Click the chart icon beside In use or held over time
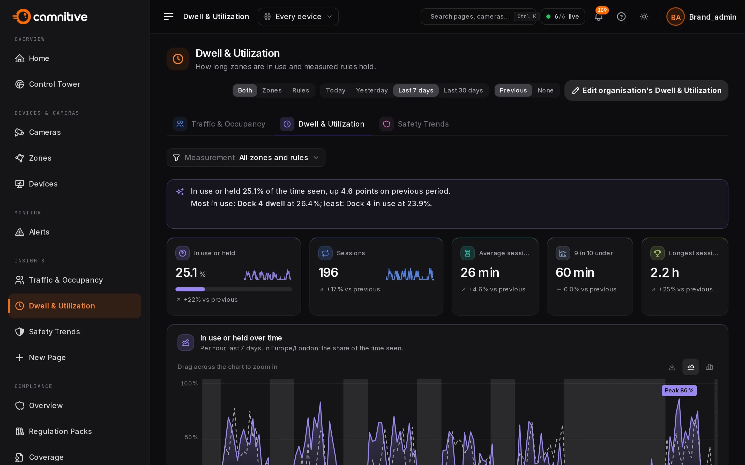The width and height of the screenshot is (745, 465). pyautogui.click(x=186, y=343)
